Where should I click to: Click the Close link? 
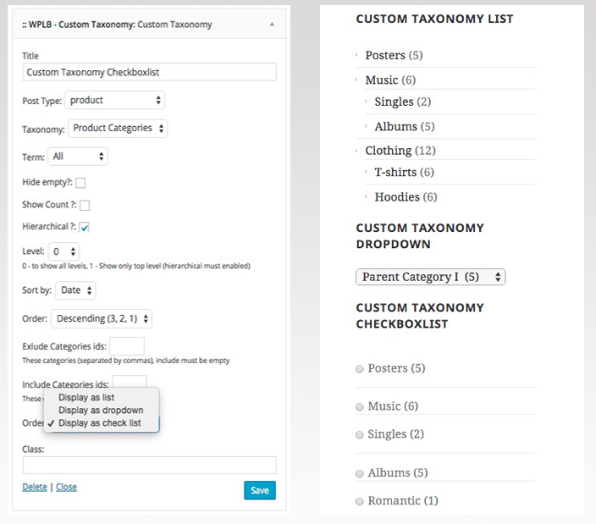[x=66, y=487]
